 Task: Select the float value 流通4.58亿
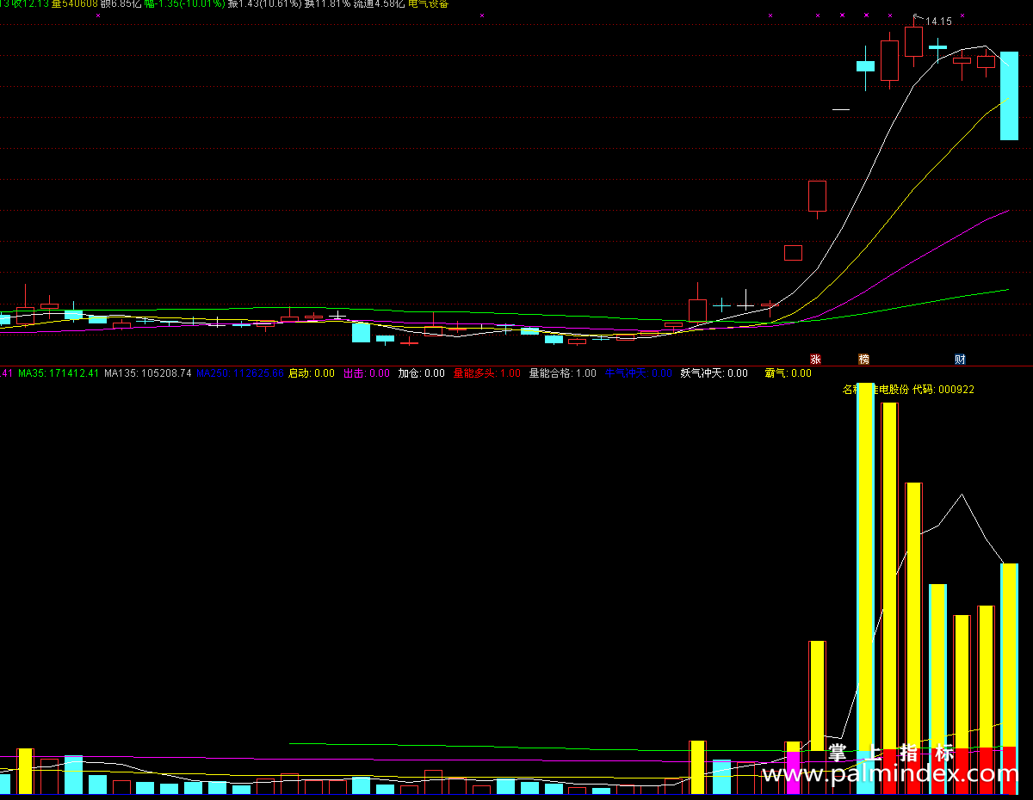pos(379,4)
